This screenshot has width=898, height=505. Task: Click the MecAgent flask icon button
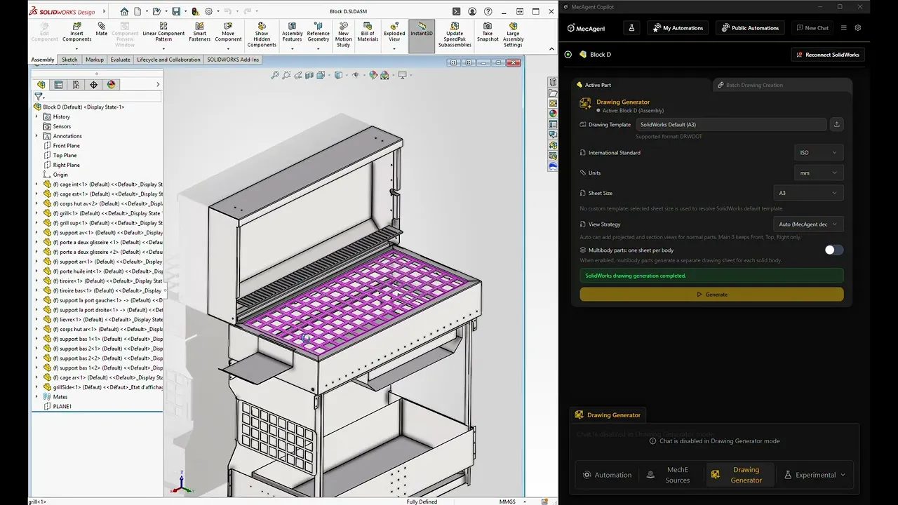point(631,28)
